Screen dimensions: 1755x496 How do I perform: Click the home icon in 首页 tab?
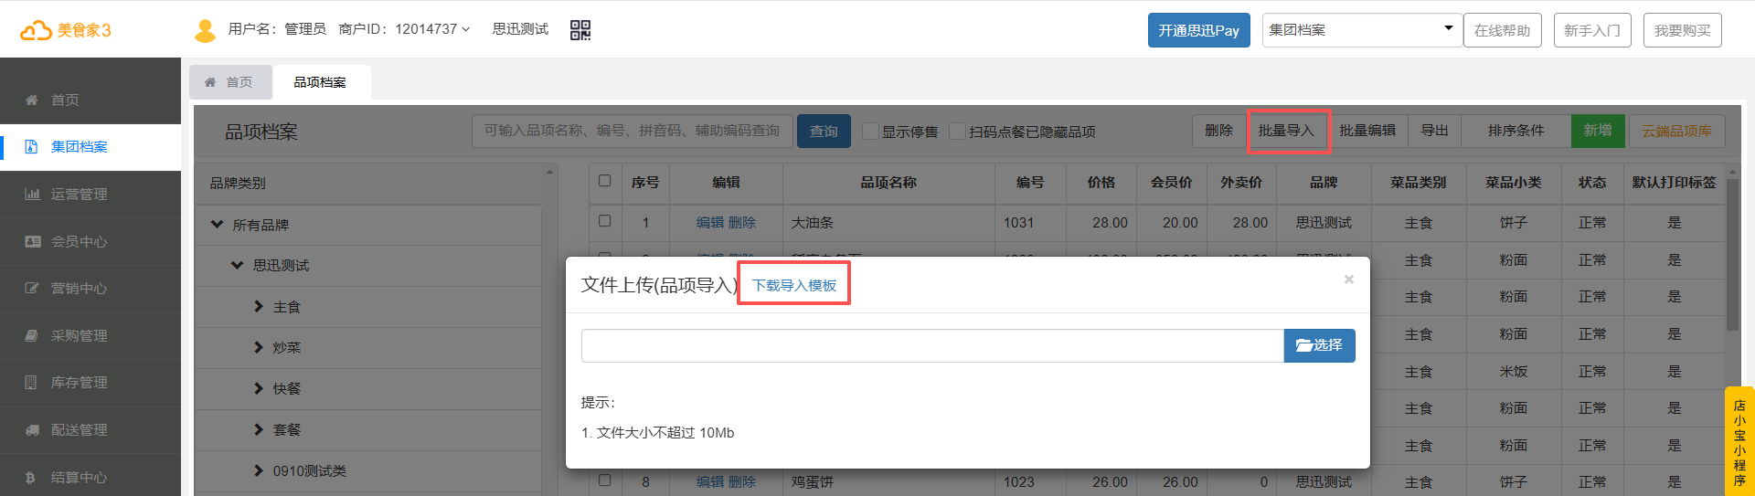210,82
